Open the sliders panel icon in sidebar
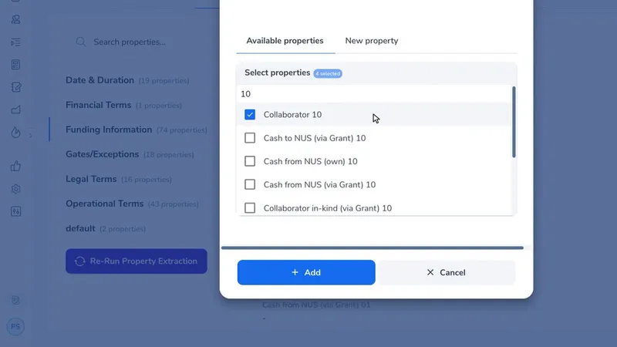Viewport: 617px width, 347px height. click(15, 211)
